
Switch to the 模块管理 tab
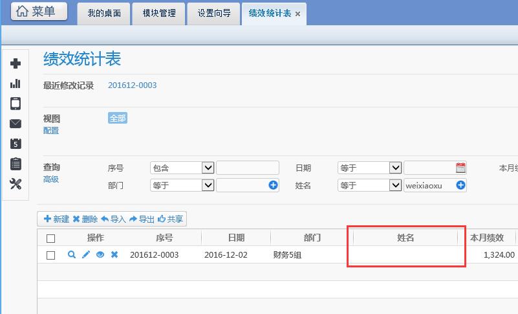click(x=159, y=14)
